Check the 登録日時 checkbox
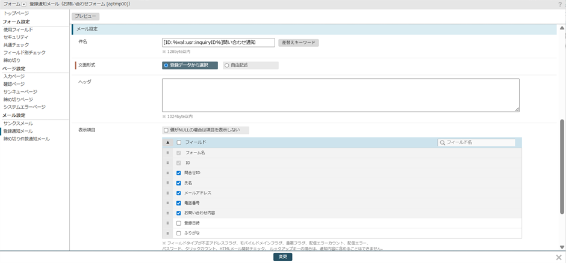The height and width of the screenshot is (263, 566). [x=179, y=223]
